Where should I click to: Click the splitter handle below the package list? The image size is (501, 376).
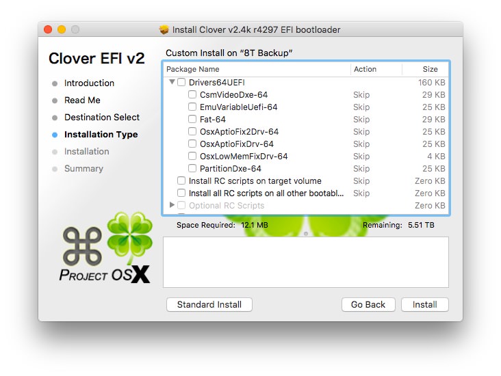pyautogui.click(x=306, y=234)
